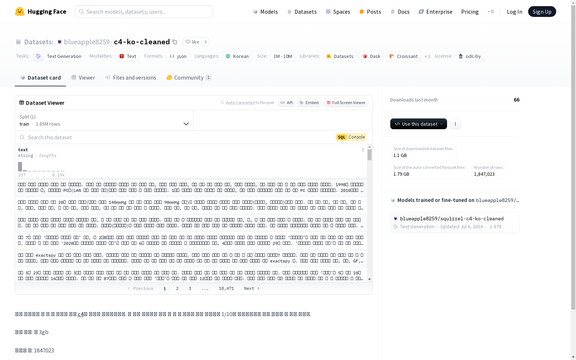
Task: Open the Files and versions tab
Action: tap(131, 77)
